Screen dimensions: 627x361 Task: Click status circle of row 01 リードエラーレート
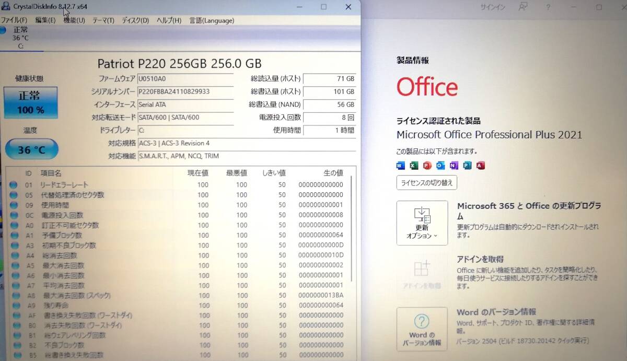coord(14,185)
